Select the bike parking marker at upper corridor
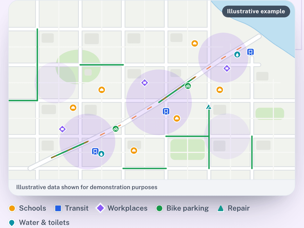Viewport: 304px width, 228px height. 188,86
